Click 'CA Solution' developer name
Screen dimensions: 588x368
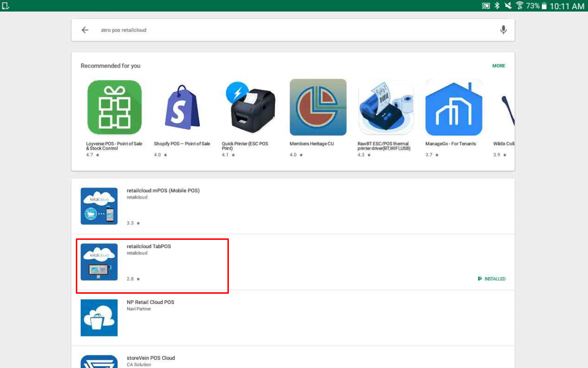pyautogui.click(x=138, y=365)
